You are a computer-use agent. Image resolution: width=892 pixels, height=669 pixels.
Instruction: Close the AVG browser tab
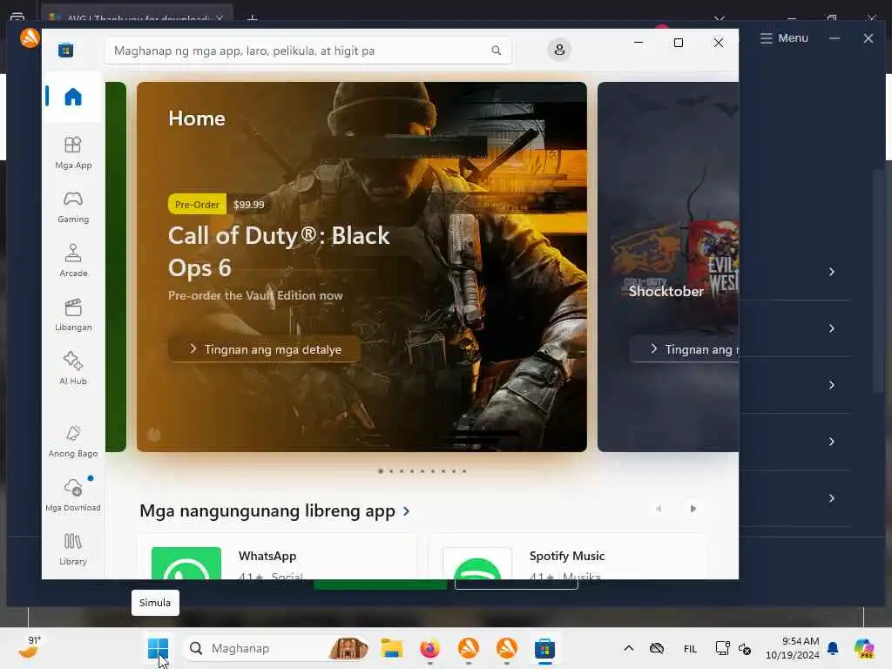220,18
